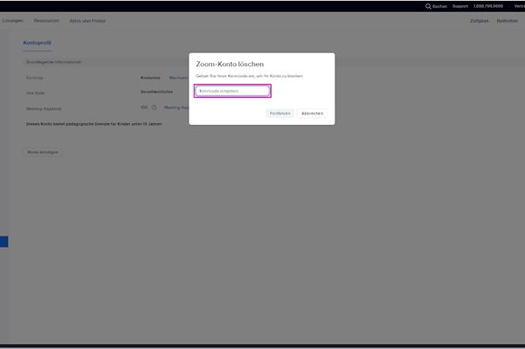This screenshot has height=349, width=525.
Task: Click the Suchen search label
Action: (439, 6)
